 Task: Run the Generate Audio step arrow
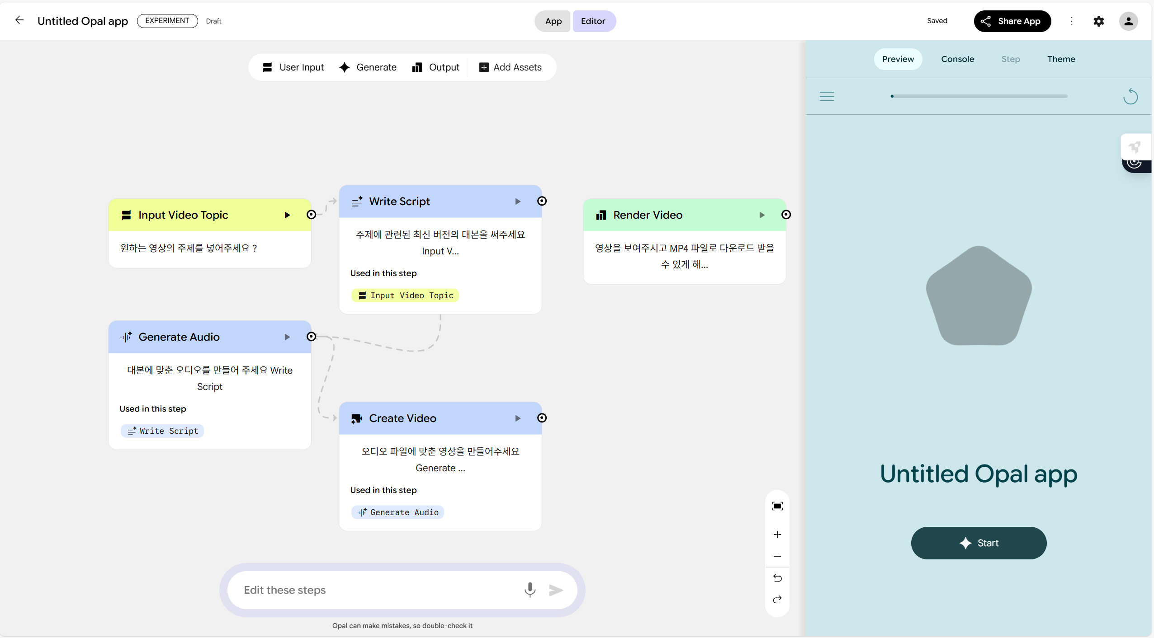click(287, 337)
